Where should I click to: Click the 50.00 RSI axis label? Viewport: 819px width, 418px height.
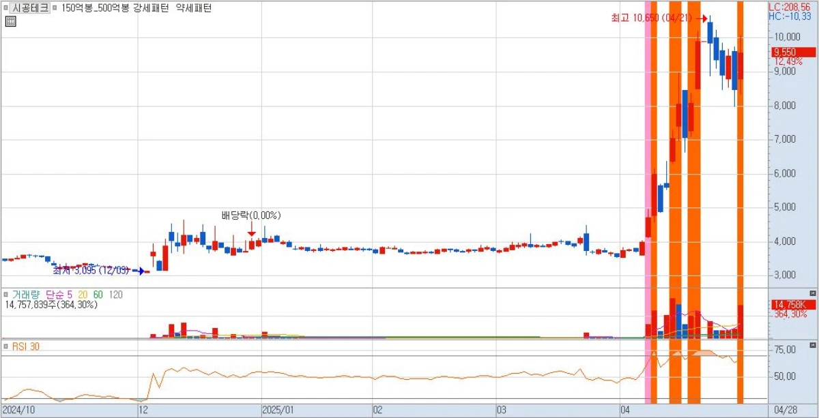(x=786, y=376)
